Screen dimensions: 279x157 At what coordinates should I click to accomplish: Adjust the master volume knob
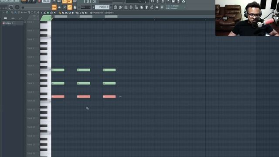point(11,7)
